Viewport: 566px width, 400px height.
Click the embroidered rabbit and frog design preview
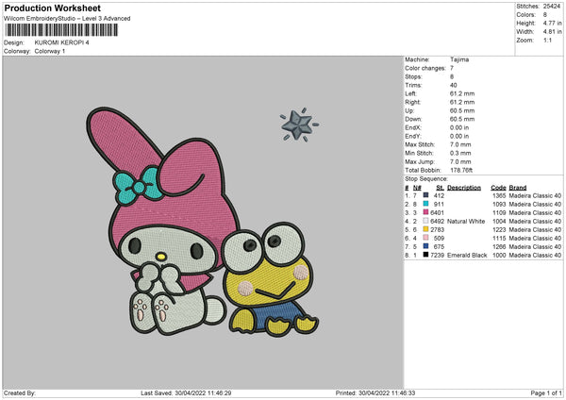click(202, 222)
